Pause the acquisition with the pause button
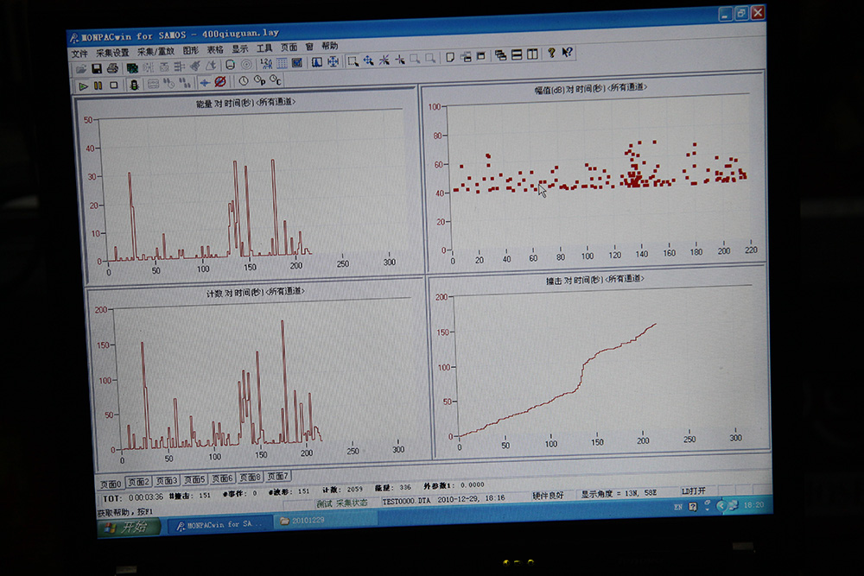864x576 pixels. click(x=98, y=85)
